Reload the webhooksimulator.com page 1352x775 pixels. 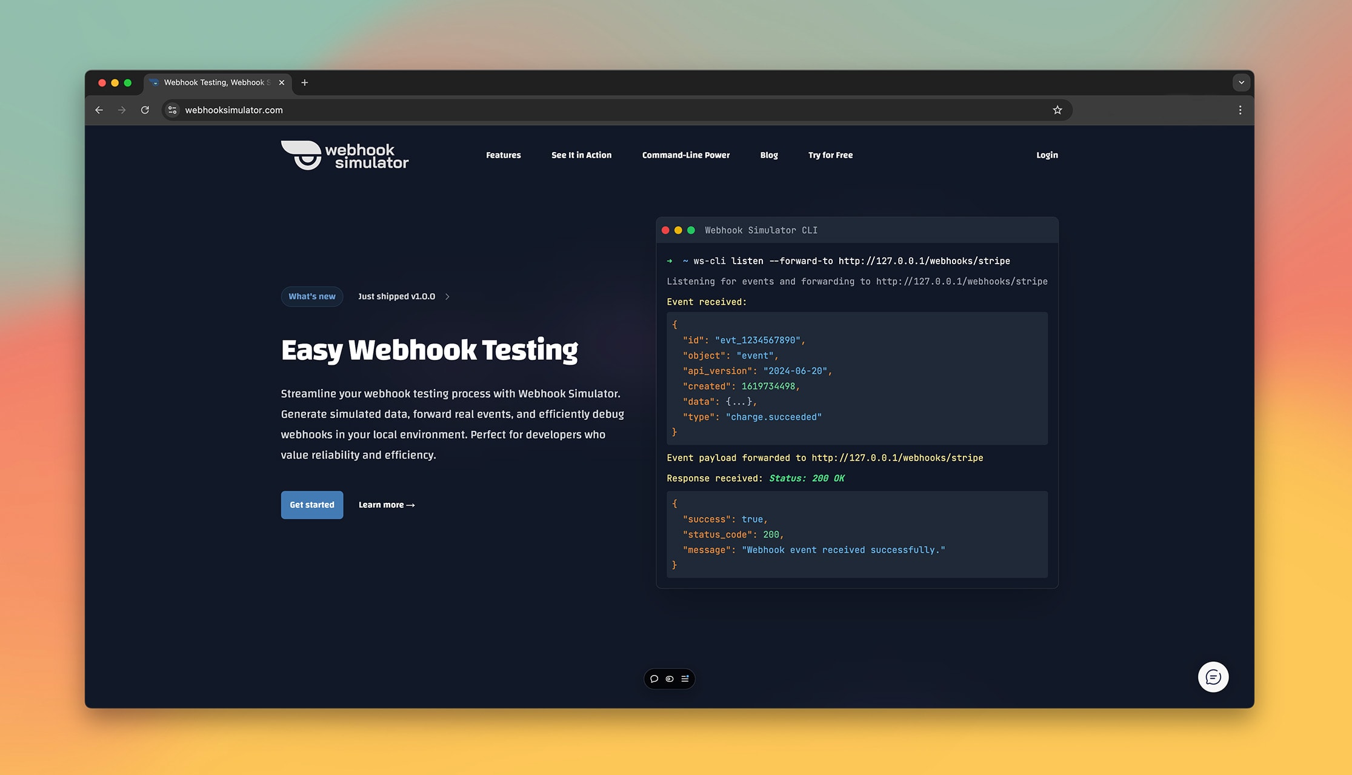coord(145,110)
